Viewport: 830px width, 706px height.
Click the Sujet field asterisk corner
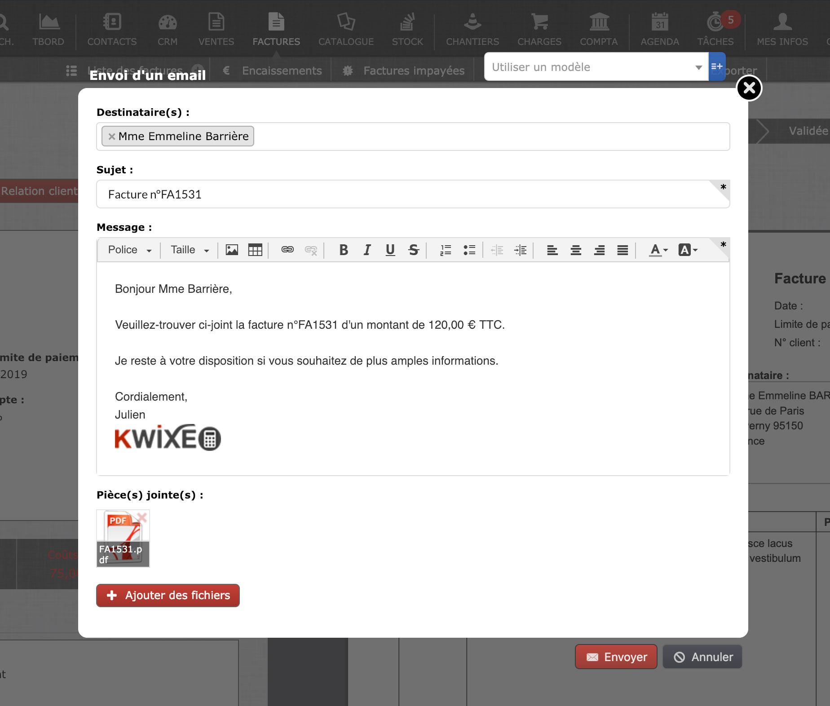723,187
